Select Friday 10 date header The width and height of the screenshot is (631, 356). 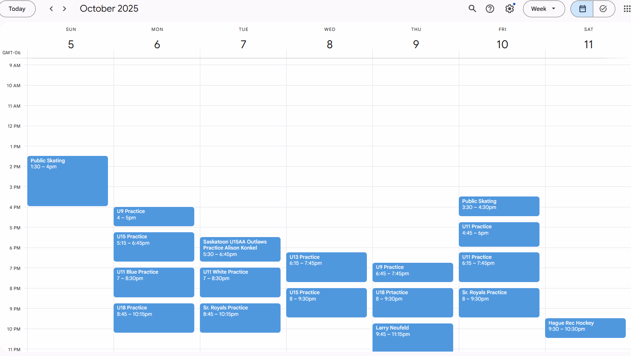click(x=502, y=44)
